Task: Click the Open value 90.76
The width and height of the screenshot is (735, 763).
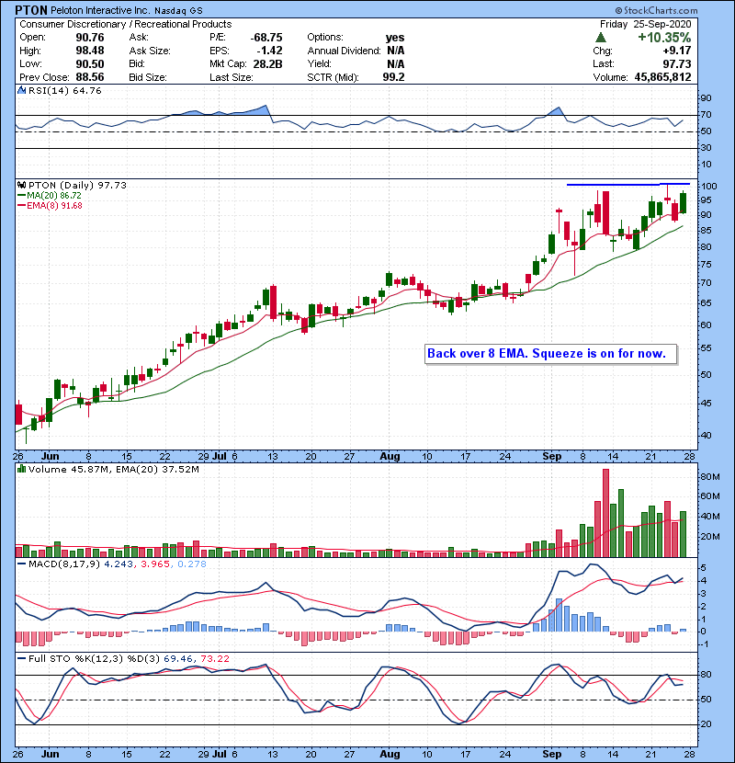Action: [x=90, y=38]
